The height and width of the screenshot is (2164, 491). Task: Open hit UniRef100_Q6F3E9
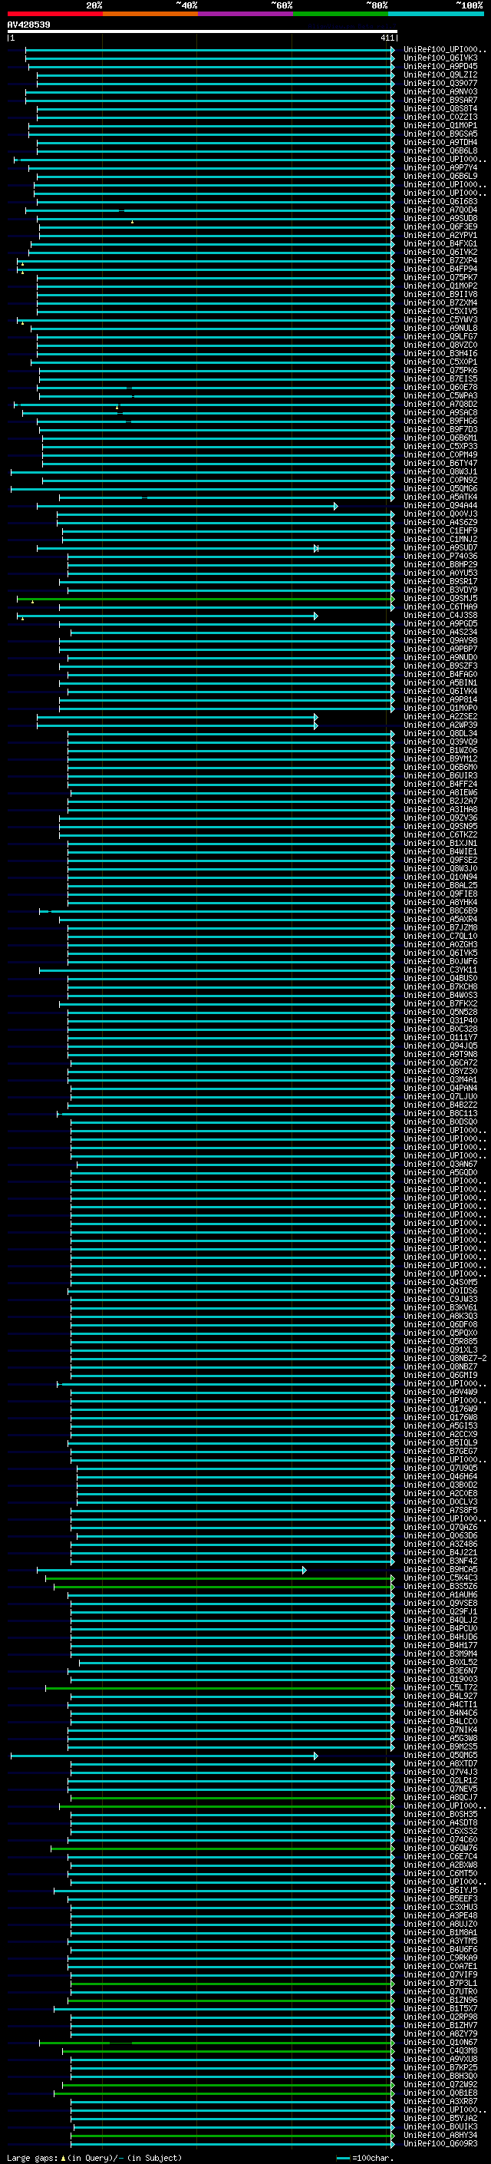(x=440, y=226)
